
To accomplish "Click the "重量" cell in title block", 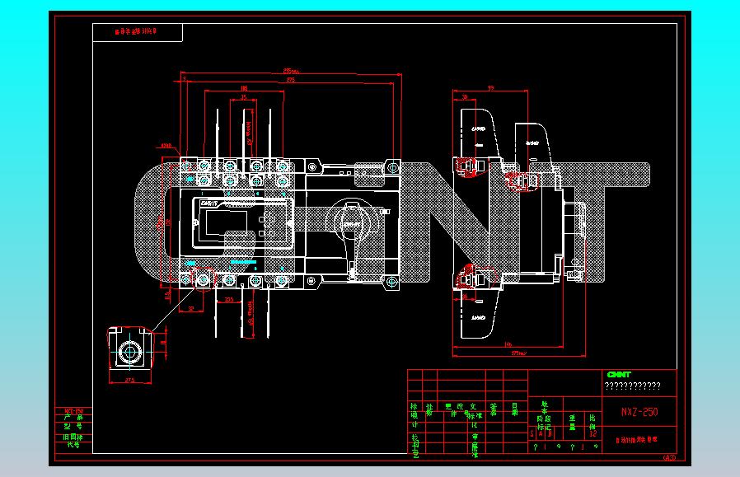I will (x=572, y=423).
